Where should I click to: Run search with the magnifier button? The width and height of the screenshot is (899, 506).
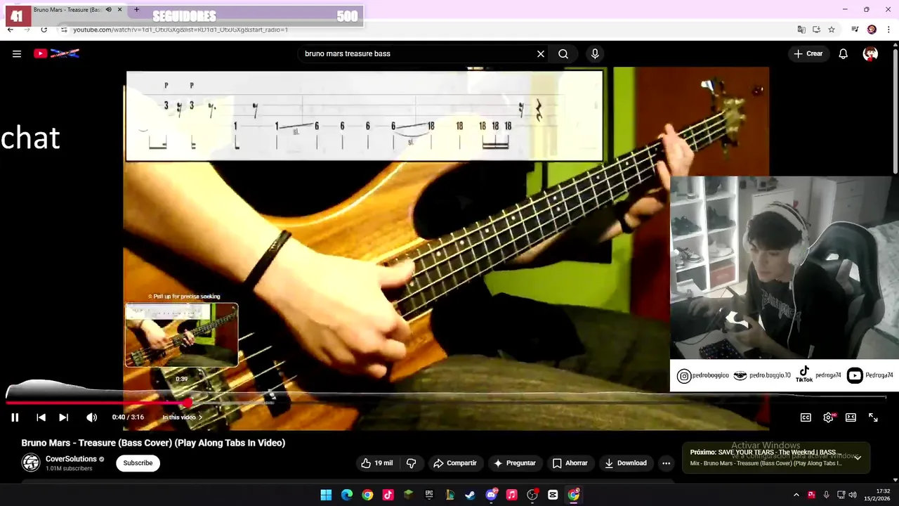click(563, 53)
